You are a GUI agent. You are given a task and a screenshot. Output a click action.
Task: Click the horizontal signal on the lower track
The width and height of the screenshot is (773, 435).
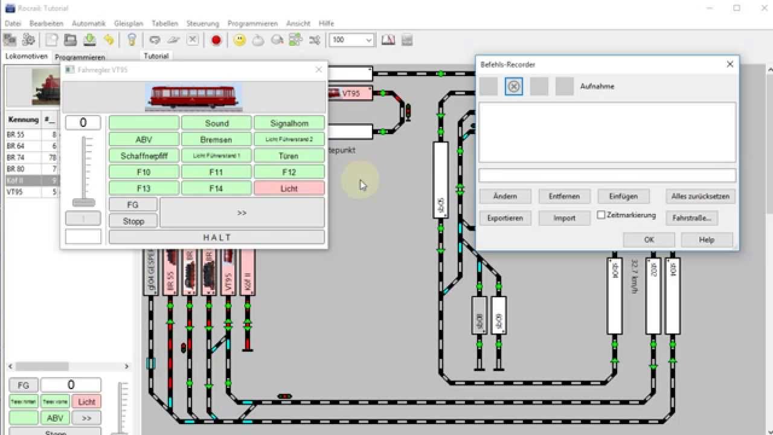pyautogui.click(x=284, y=396)
